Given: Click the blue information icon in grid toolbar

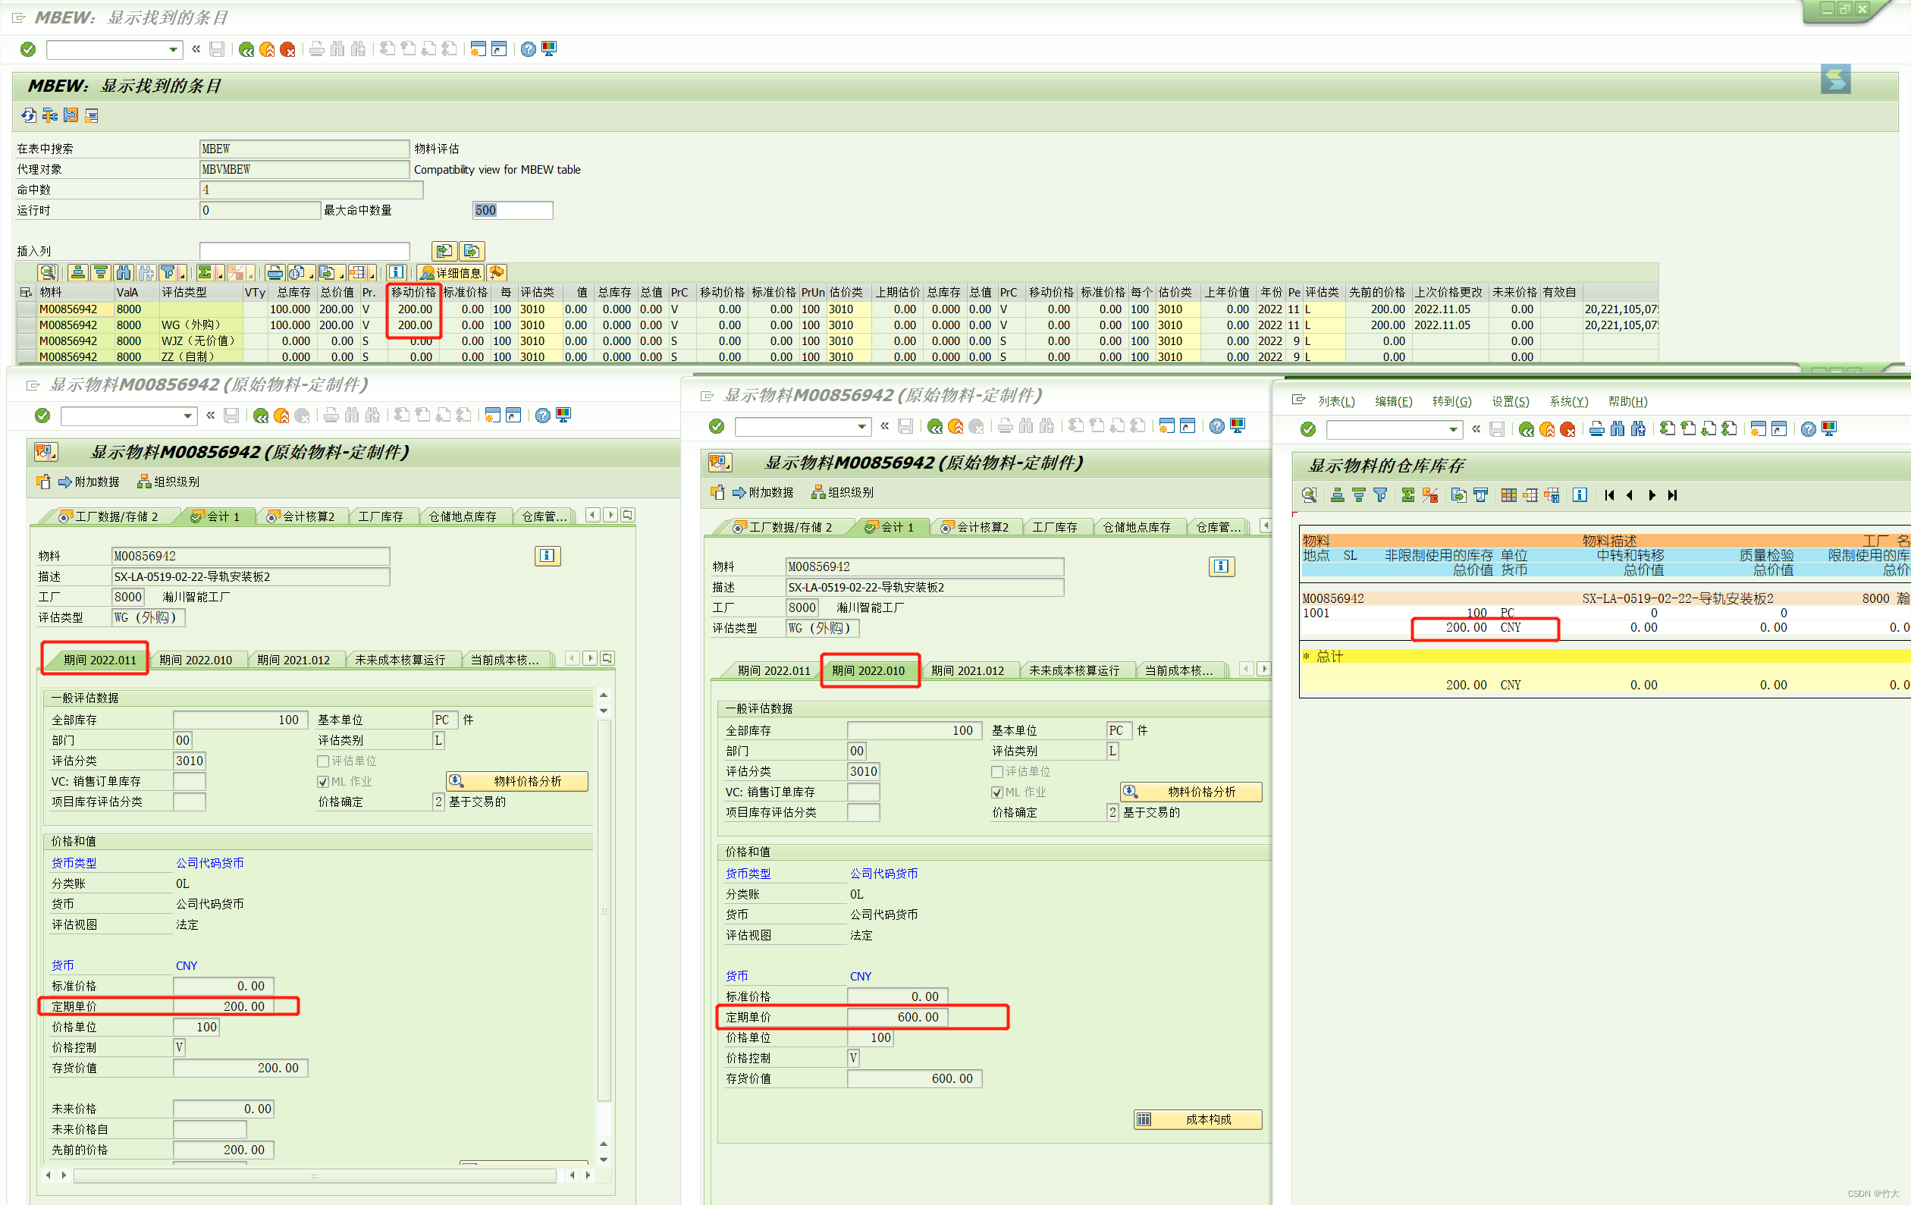Looking at the screenshot, I should [396, 272].
